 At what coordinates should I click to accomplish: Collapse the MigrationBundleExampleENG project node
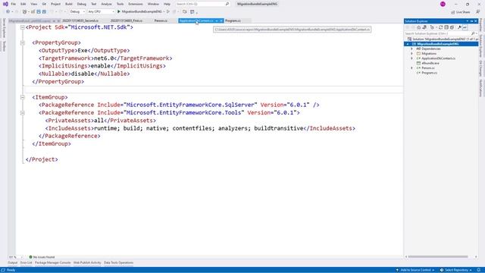[408, 44]
